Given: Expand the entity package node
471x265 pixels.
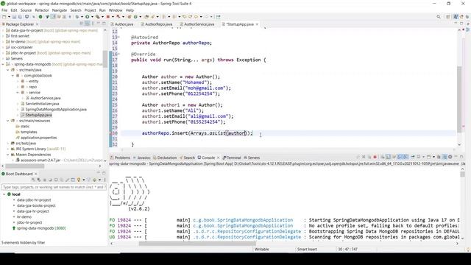Looking at the screenshot, I should 18,81.
